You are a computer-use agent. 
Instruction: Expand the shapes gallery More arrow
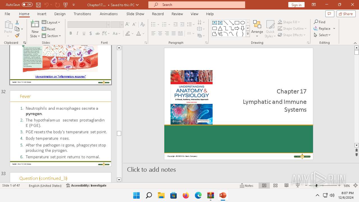248,34
